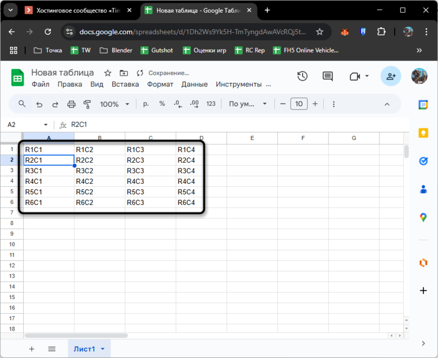Viewport: 438px width, 358px height.
Task: Open the Лист1 sheet options dropdown
Action: (103, 349)
